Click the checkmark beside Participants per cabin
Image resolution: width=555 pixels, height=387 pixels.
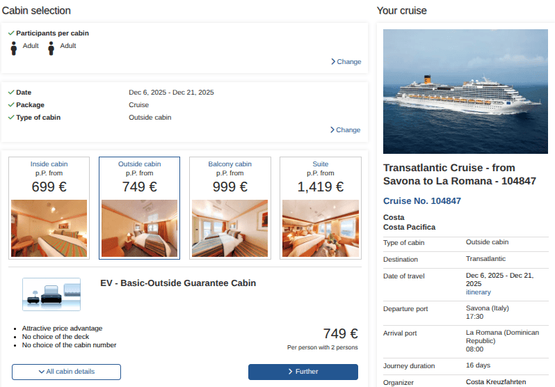pos(11,33)
